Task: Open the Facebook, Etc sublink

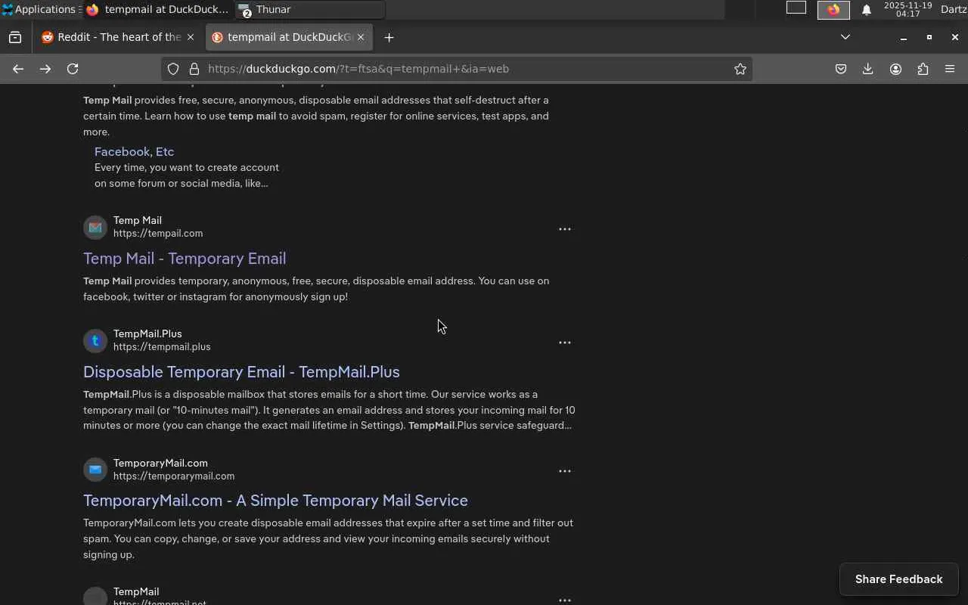Action: click(x=134, y=152)
